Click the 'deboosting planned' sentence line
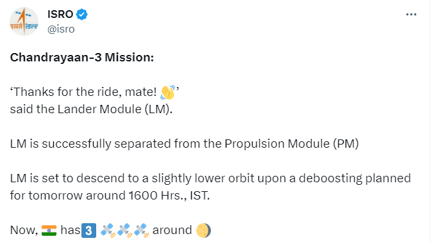The width and height of the screenshot is (436, 243). pos(210,178)
